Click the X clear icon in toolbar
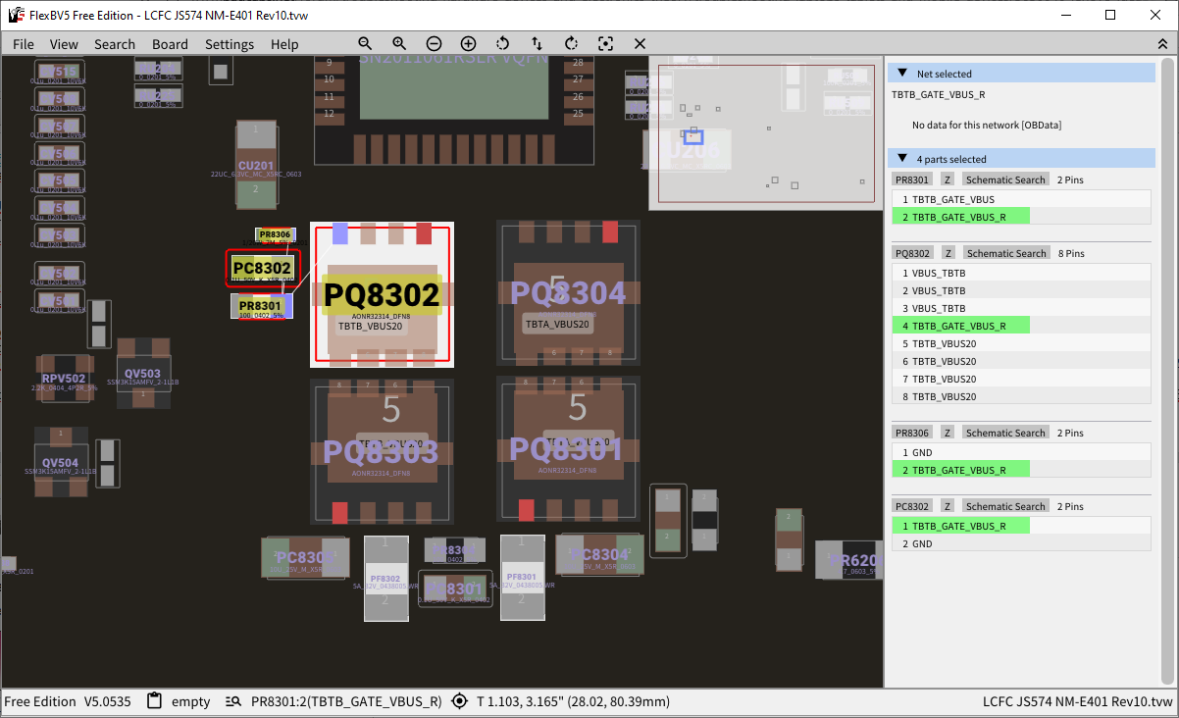Screen dimensions: 1179x718 641,44
